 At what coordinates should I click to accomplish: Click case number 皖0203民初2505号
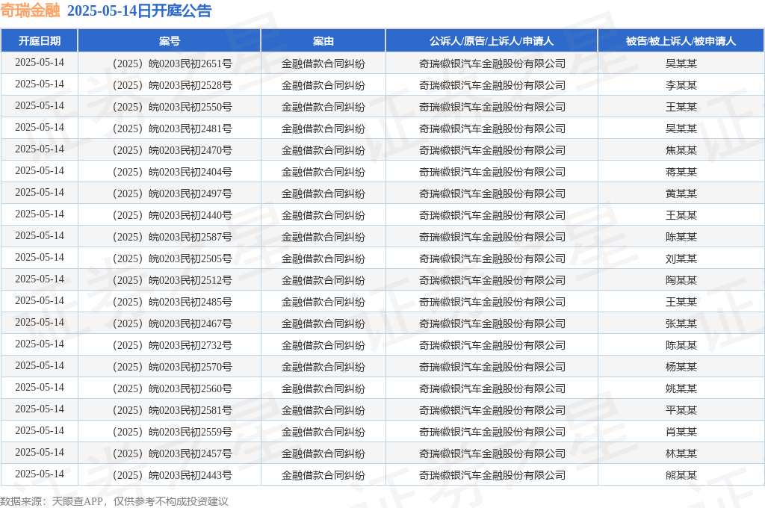click(173, 258)
